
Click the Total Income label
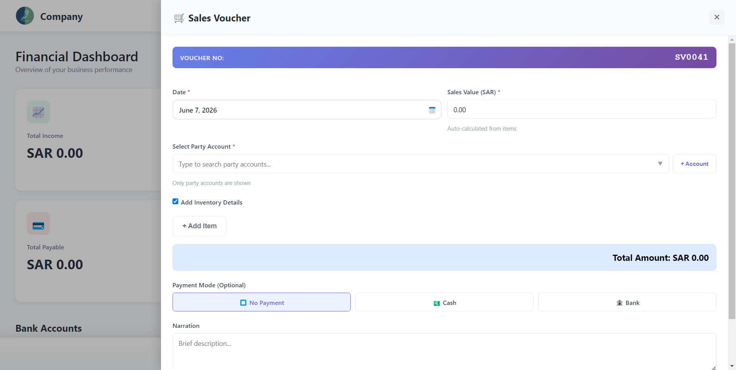tap(45, 136)
